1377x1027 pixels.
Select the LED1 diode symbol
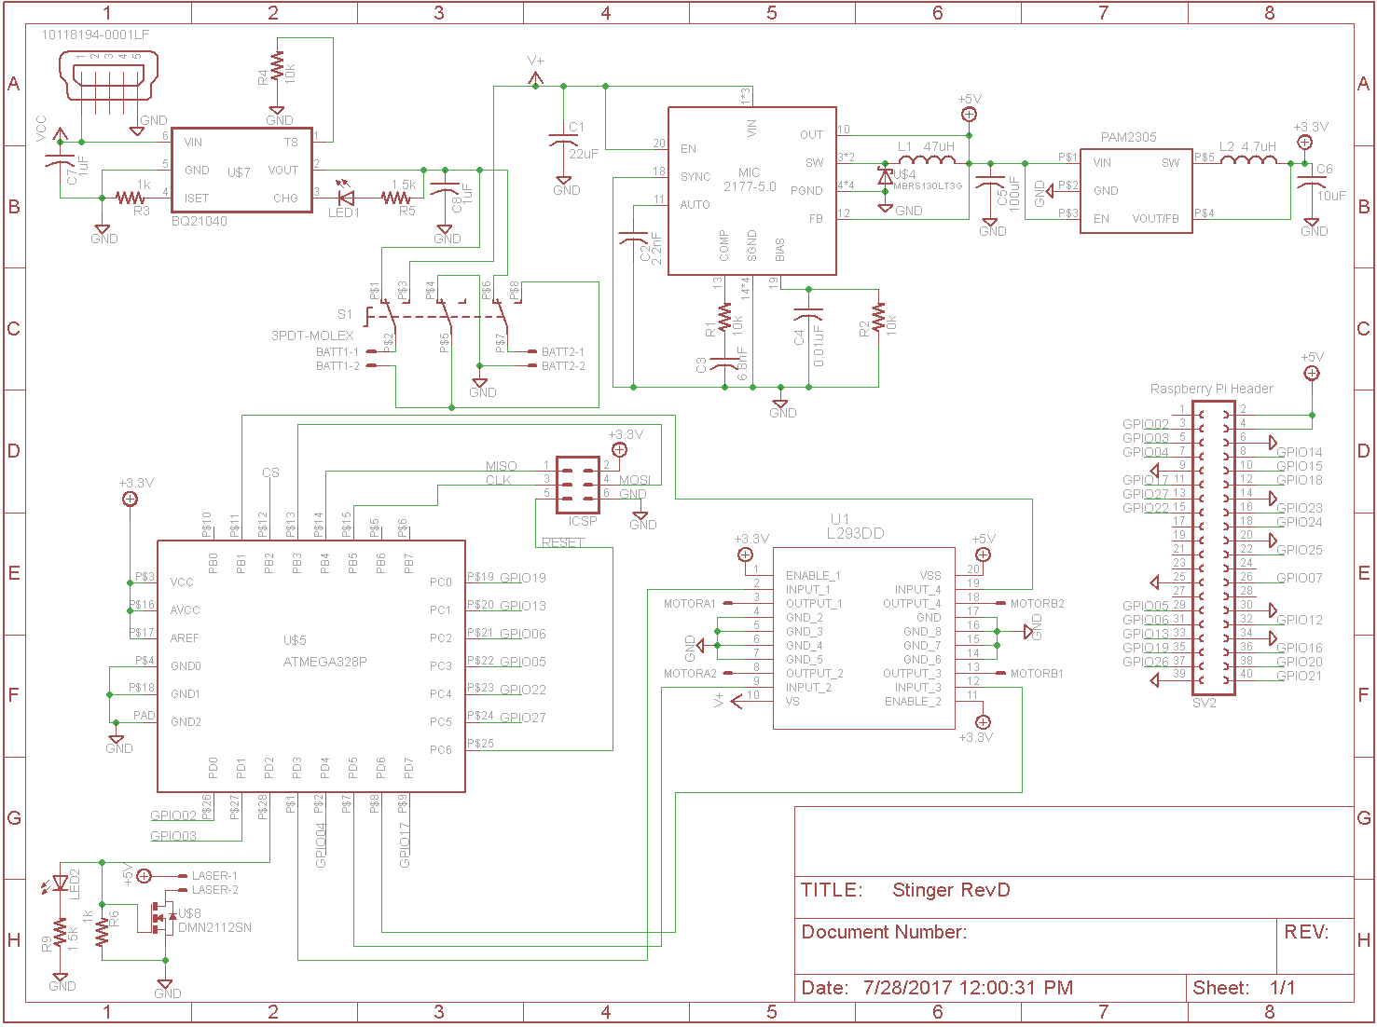pos(347,198)
